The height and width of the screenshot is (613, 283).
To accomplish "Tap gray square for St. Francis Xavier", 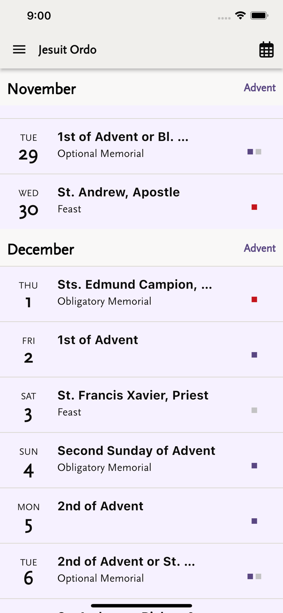I will (x=254, y=410).
